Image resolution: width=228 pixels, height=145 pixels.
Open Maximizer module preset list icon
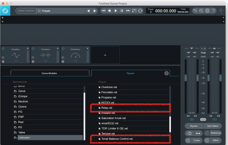[63, 57]
